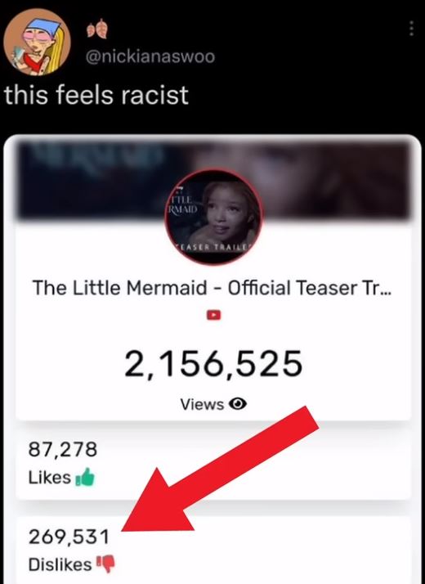425x584 pixels.
Task: Click the Dislikes label text
Action: pyautogui.click(x=60, y=564)
